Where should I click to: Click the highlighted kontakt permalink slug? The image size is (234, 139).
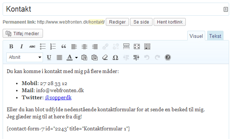pyautogui.click(x=97, y=22)
